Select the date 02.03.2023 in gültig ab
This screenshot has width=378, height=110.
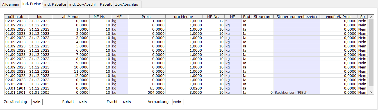16,80
